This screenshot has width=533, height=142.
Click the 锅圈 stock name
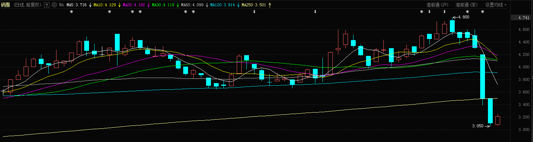(x=6, y=5)
